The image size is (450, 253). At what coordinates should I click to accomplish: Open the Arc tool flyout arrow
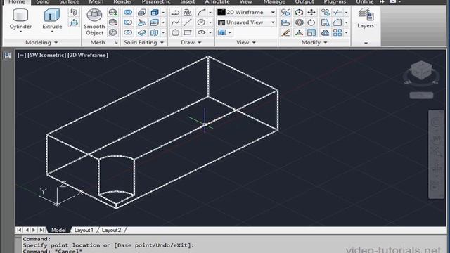pos(210,13)
